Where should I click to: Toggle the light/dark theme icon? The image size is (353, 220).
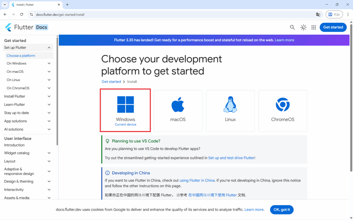click(x=303, y=27)
